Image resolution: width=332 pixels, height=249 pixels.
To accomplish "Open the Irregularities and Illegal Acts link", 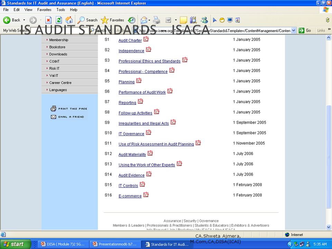I will pos(144,123).
